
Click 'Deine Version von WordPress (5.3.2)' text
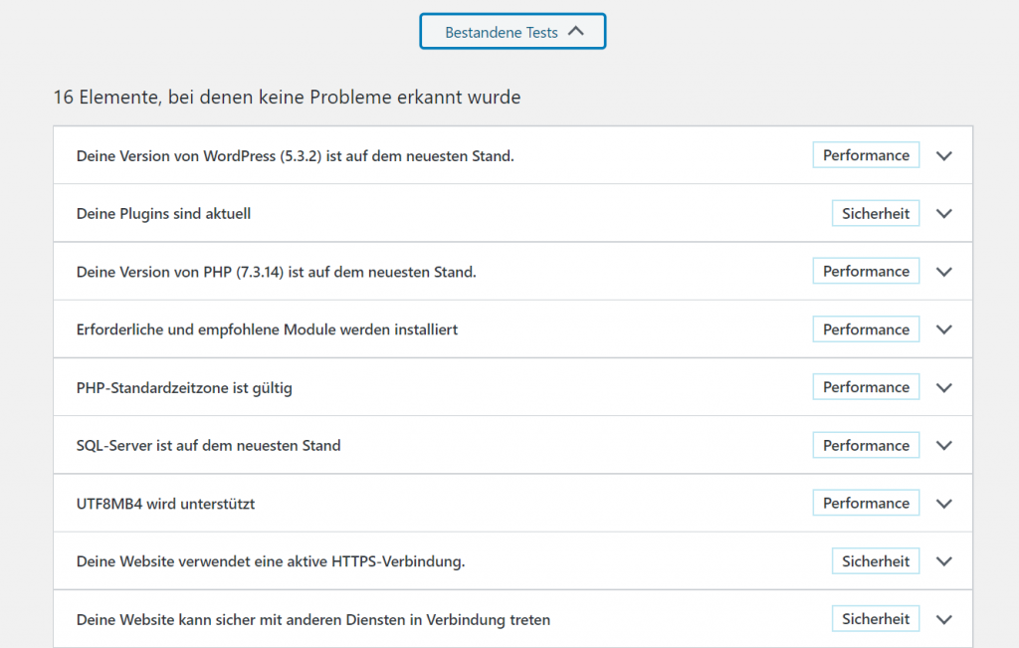[295, 156]
